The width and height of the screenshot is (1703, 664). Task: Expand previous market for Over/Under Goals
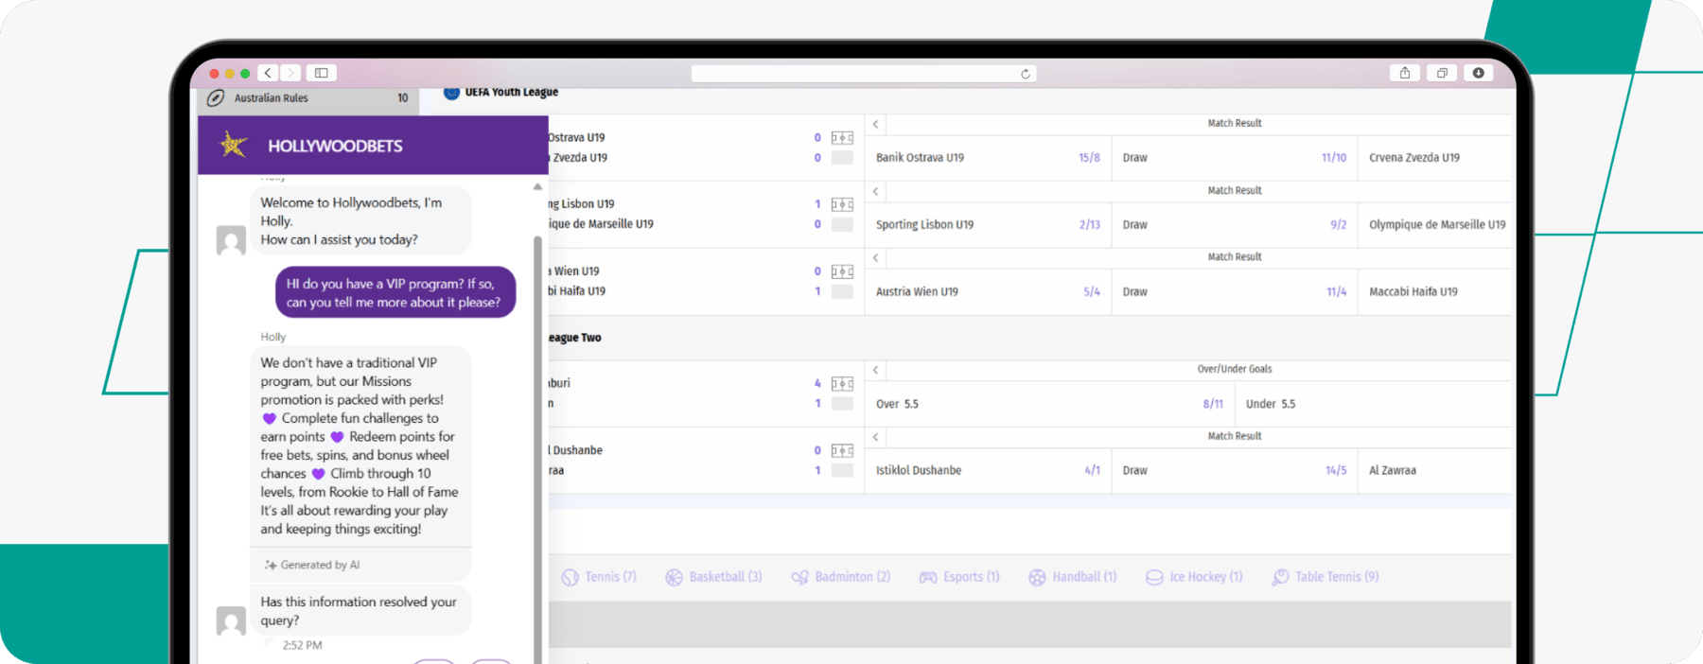tap(876, 370)
